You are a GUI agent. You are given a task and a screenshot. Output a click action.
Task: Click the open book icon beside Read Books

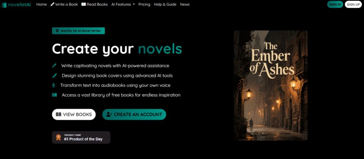[x=84, y=4]
